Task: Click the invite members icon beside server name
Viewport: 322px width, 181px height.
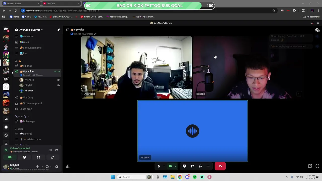Action: coord(59,30)
